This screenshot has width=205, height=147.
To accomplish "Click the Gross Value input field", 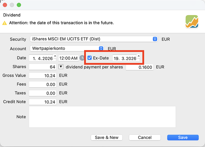I will tap(43, 76).
